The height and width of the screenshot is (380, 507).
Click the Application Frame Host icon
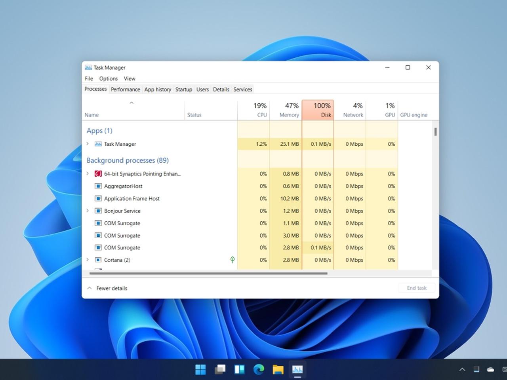[98, 198]
